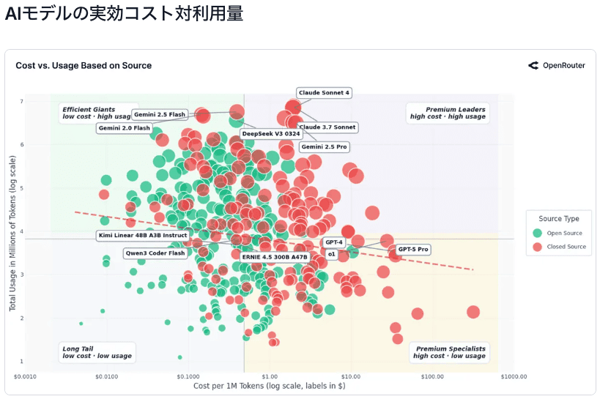Click the Efficient Giants quadrant label
The height and width of the screenshot is (399, 600).
(89, 113)
